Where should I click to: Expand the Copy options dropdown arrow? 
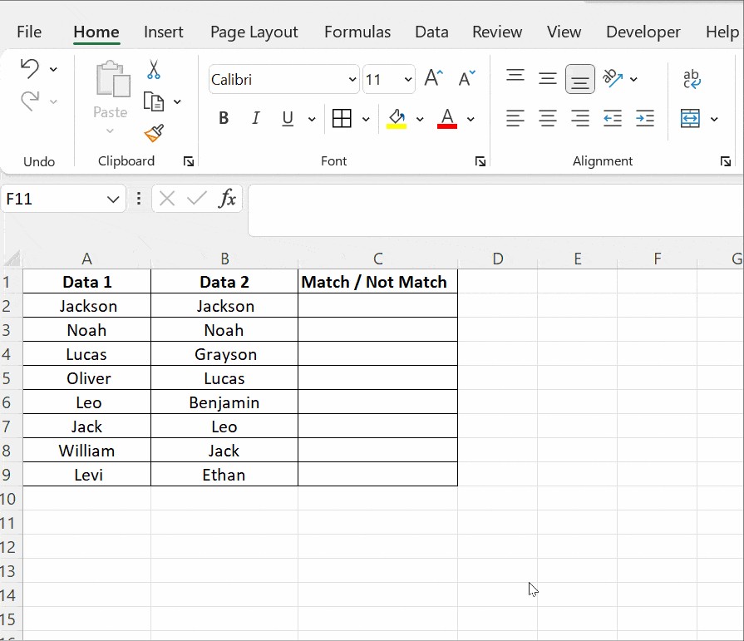pos(177,102)
